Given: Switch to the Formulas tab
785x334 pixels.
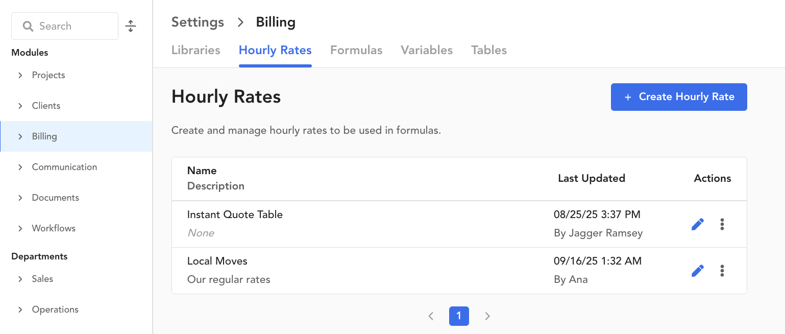Looking at the screenshot, I should [x=356, y=50].
